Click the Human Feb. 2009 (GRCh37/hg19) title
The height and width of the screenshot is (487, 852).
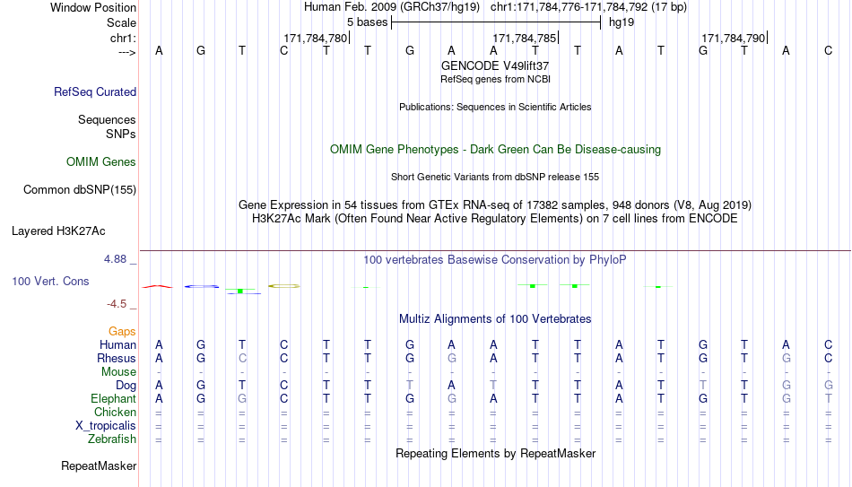tap(392, 7)
